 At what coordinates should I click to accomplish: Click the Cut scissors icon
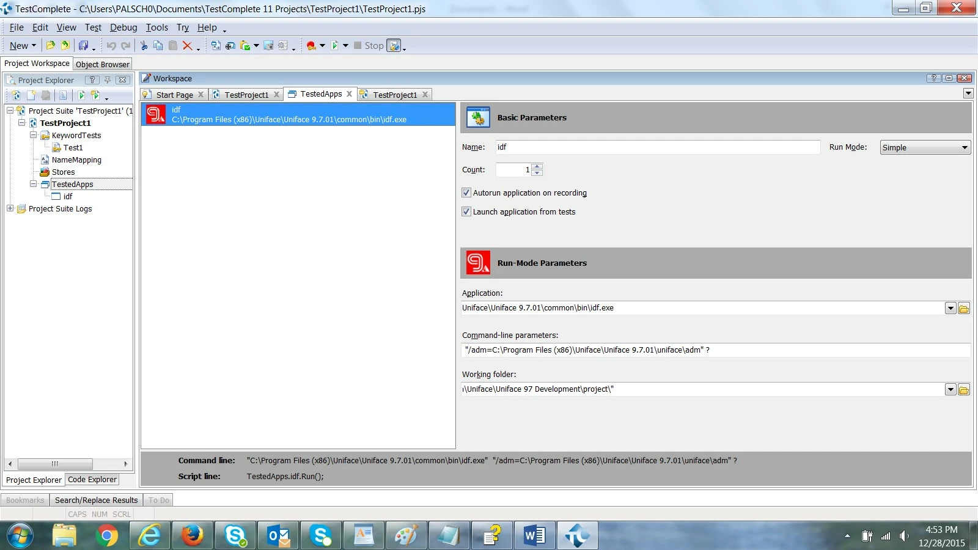(144, 46)
